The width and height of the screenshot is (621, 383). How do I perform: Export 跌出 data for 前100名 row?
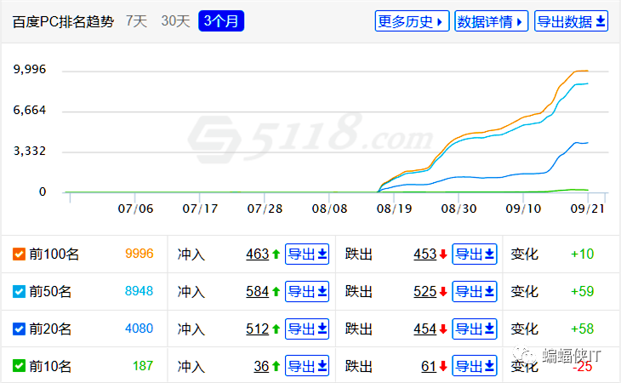pos(475,254)
